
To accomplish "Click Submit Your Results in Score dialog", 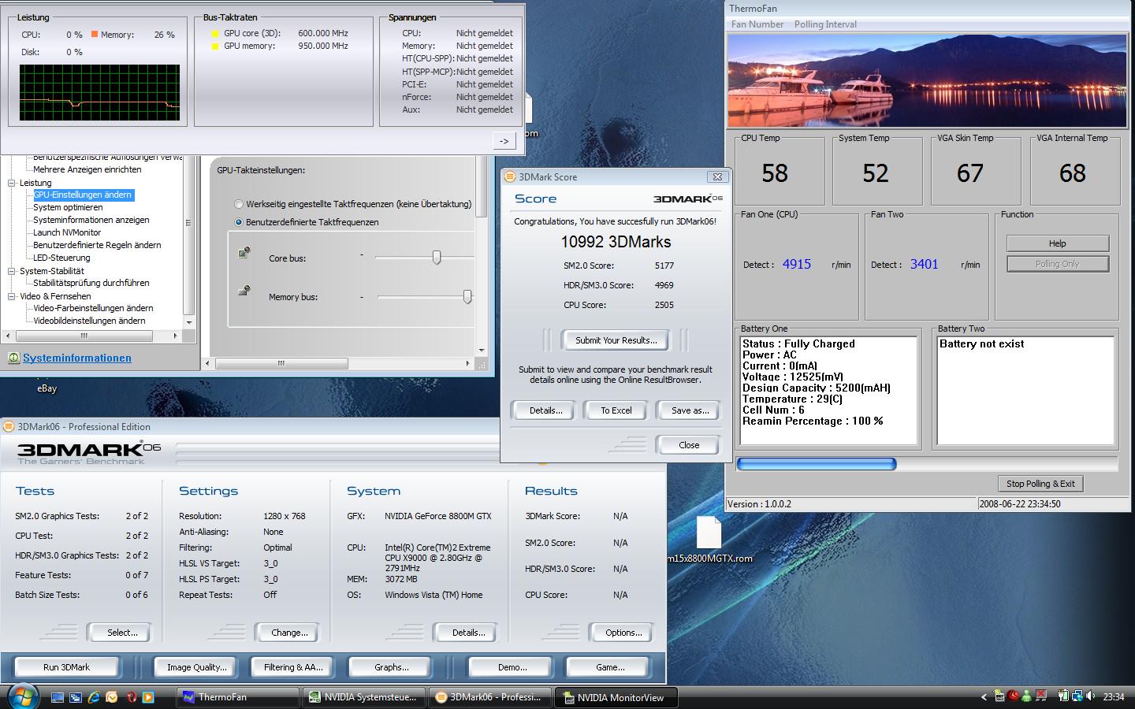I will tap(615, 340).
